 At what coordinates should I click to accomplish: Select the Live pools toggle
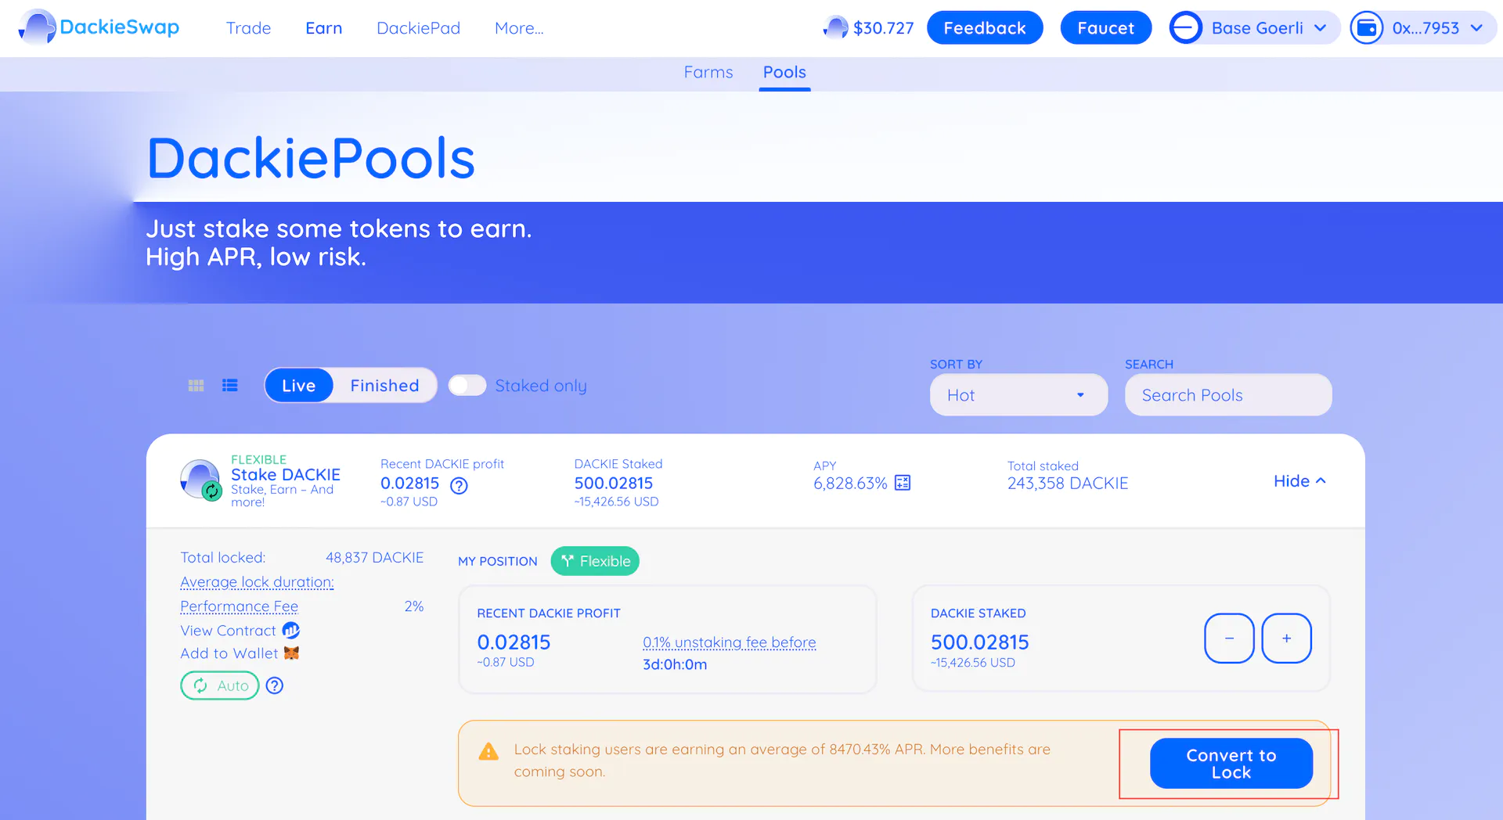298,386
